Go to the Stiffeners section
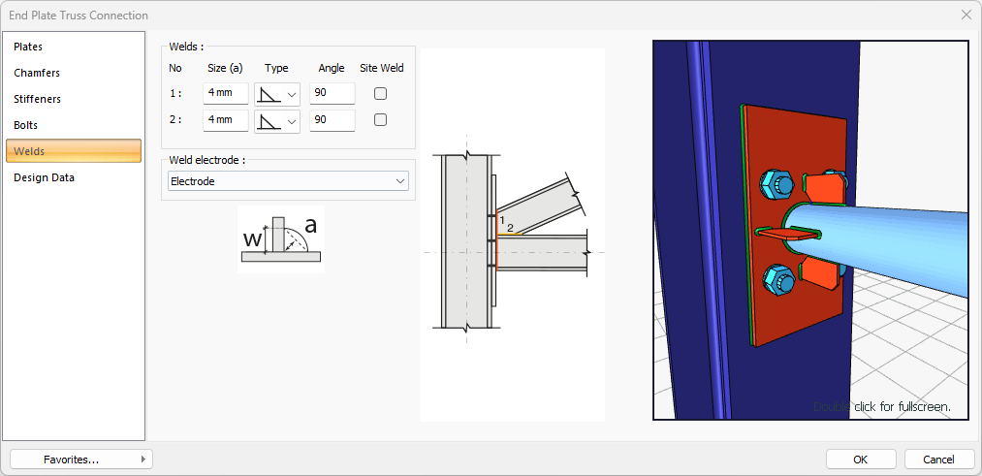 [37, 99]
